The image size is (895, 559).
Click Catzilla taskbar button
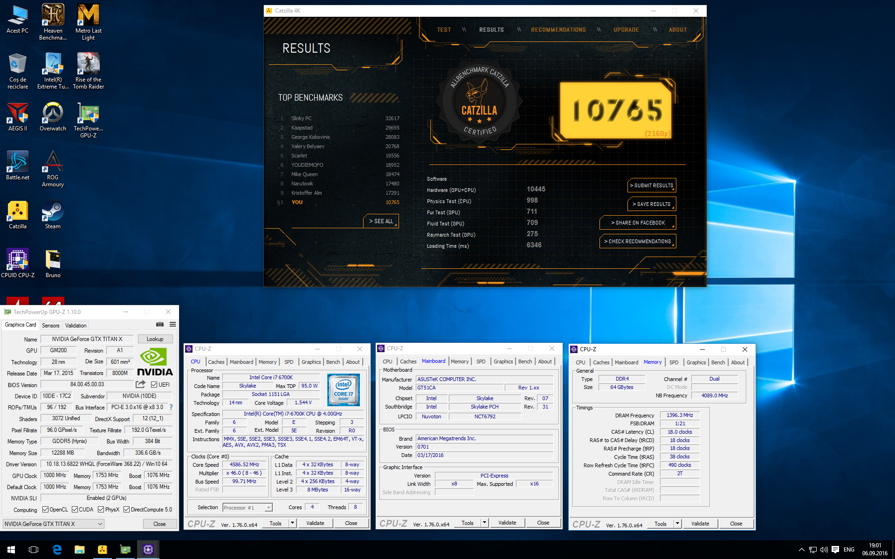point(103,550)
